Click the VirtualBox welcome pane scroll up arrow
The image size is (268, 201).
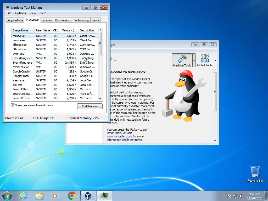[x=215, y=70]
